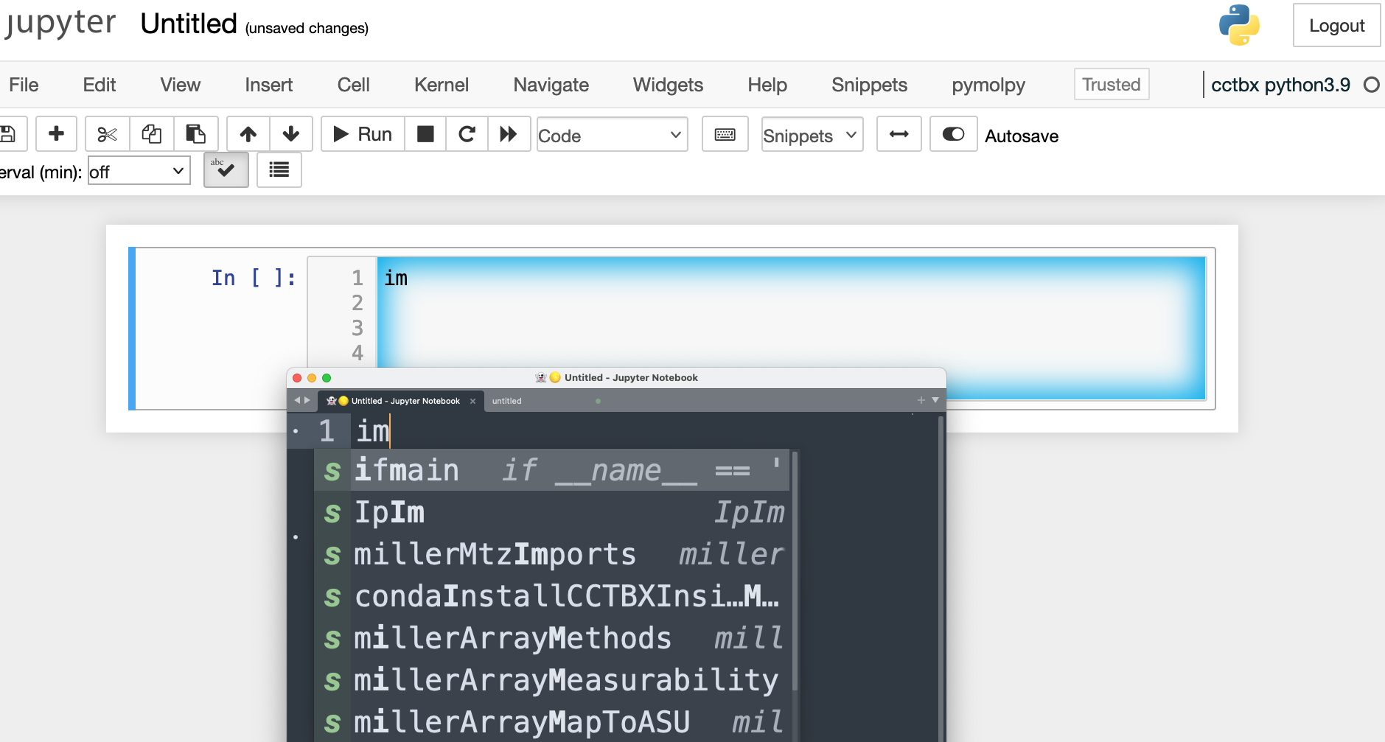1385x742 pixels.
Task: Click the cctbx python3.9 kernel name
Action: 1280,85
